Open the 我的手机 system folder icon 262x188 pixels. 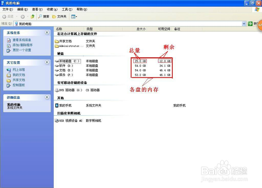[65, 105]
